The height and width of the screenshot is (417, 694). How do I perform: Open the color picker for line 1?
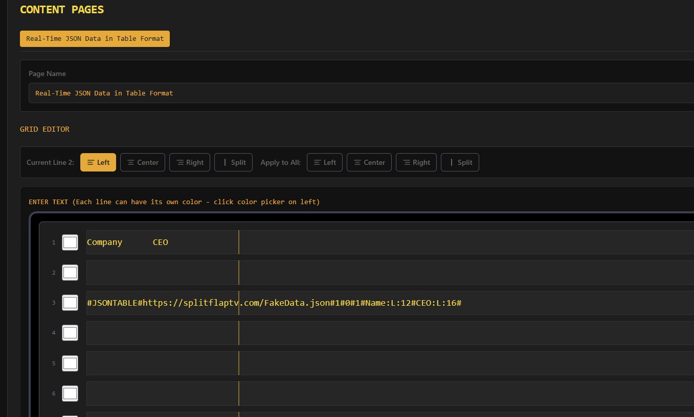tap(70, 242)
